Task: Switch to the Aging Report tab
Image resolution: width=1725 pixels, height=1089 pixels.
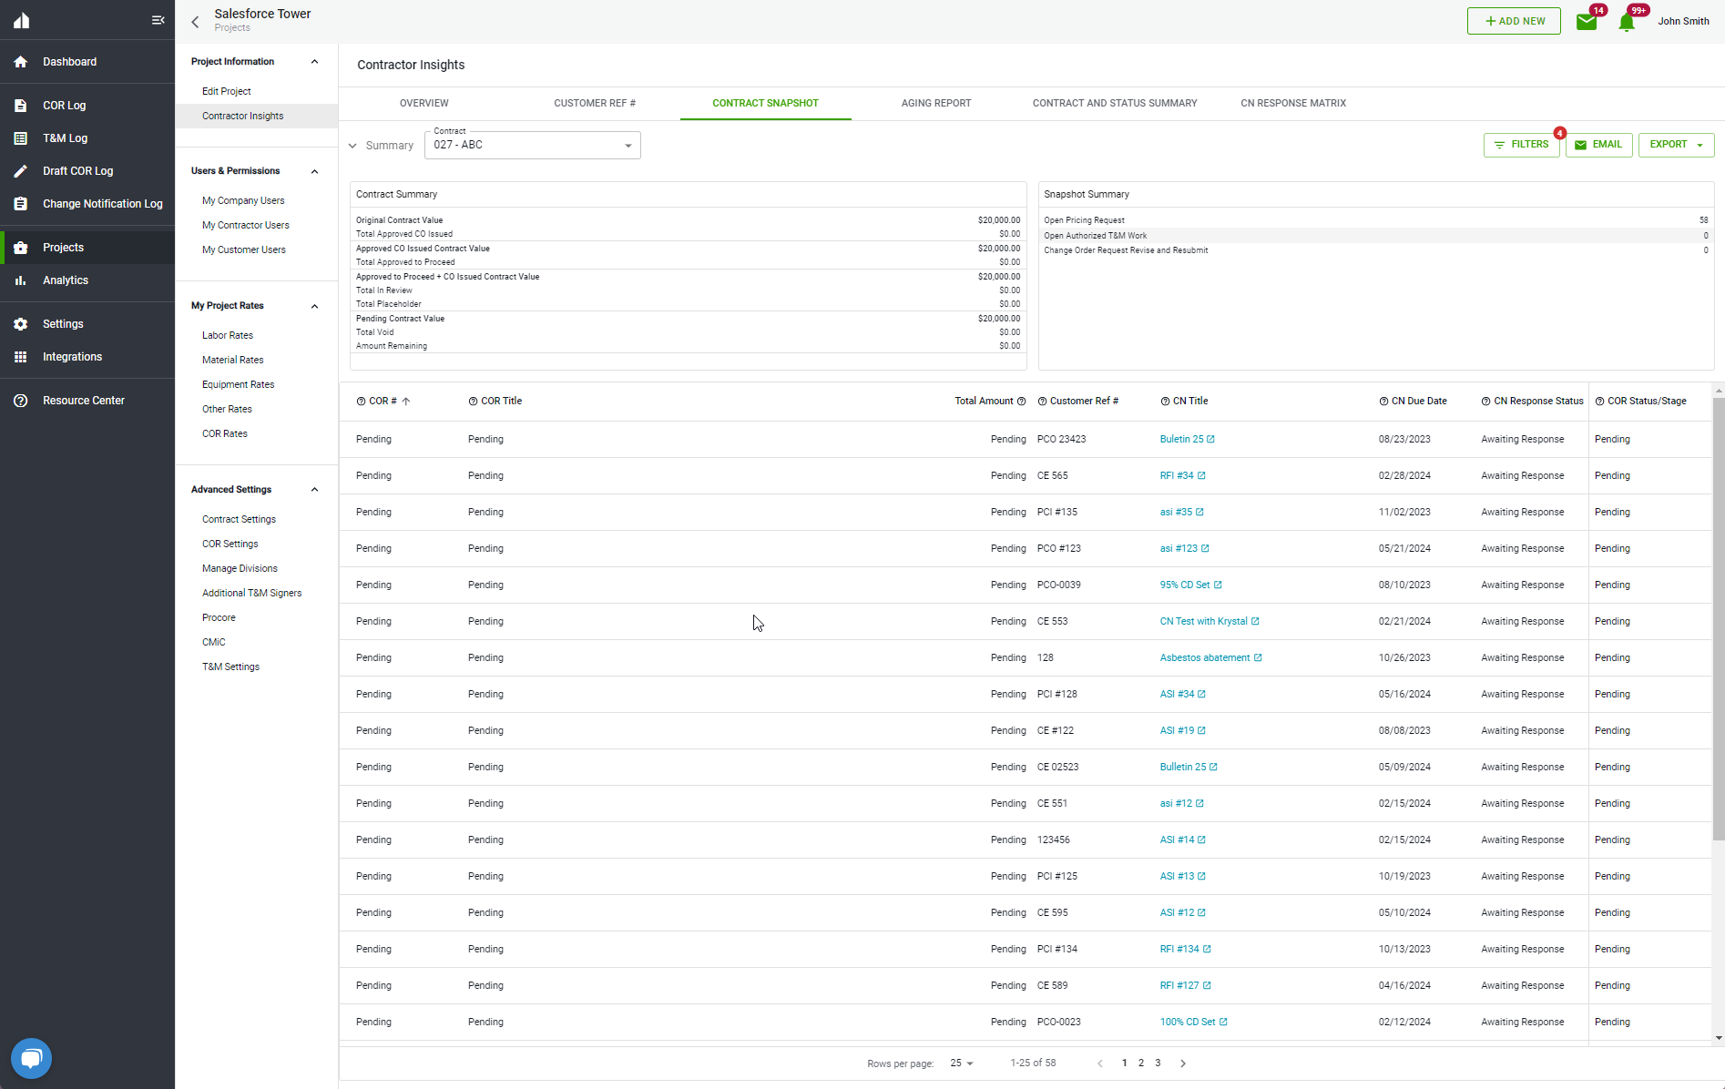Action: 935,103
